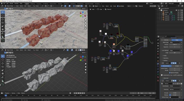Open Keying popover in timeline

(x=14, y=93)
